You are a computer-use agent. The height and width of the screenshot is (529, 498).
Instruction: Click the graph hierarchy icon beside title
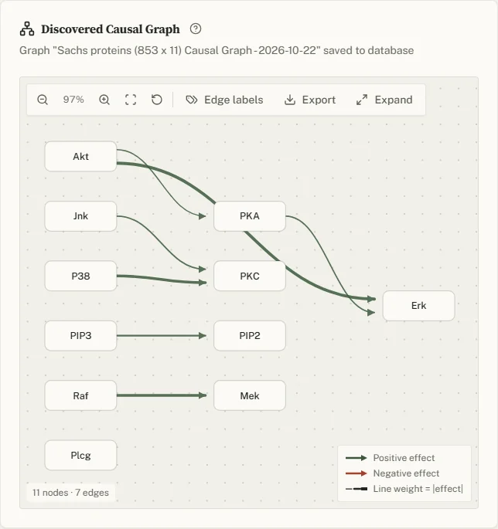pyautogui.click(x=27, y=29)
